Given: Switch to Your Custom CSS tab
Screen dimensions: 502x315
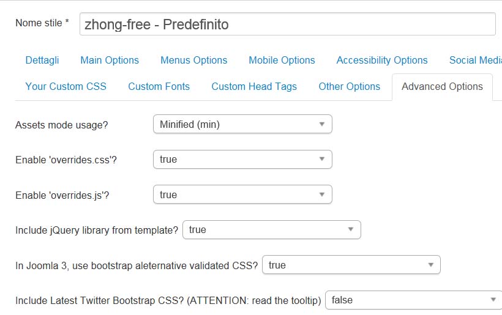Looking at the screenshot, I should [x=66, y=86].
